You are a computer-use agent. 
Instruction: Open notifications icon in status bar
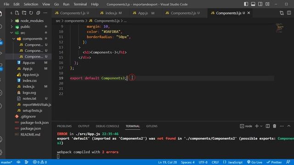click(288, 162)
